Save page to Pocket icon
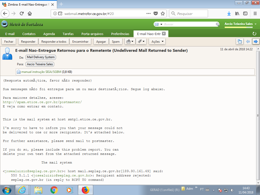The width and height of the screenshot is (260, 195). 156,14
